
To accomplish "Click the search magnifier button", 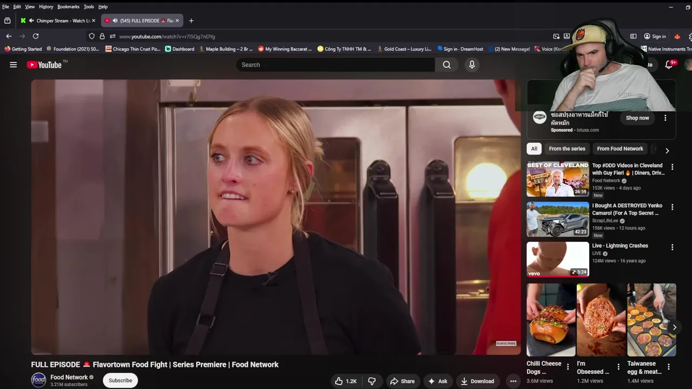I will (447, 65).
